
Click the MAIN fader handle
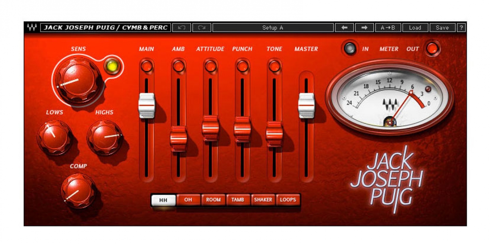click(x=147, y=105)
